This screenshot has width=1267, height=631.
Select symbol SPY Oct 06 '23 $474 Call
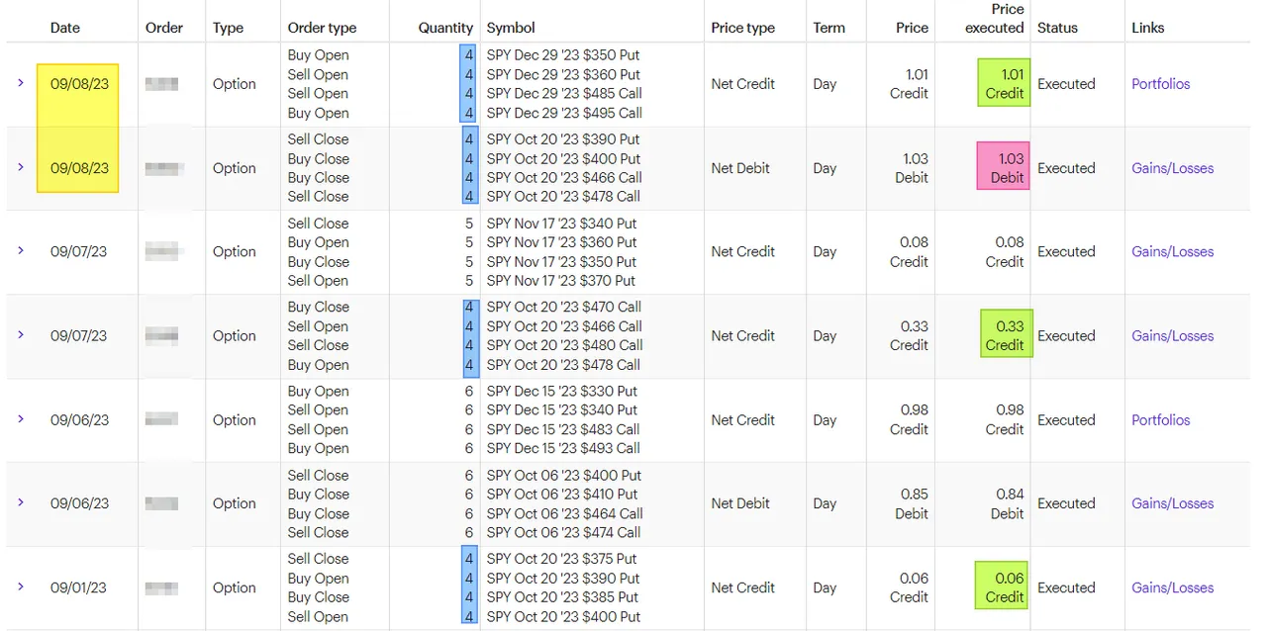tap(564, 532)
